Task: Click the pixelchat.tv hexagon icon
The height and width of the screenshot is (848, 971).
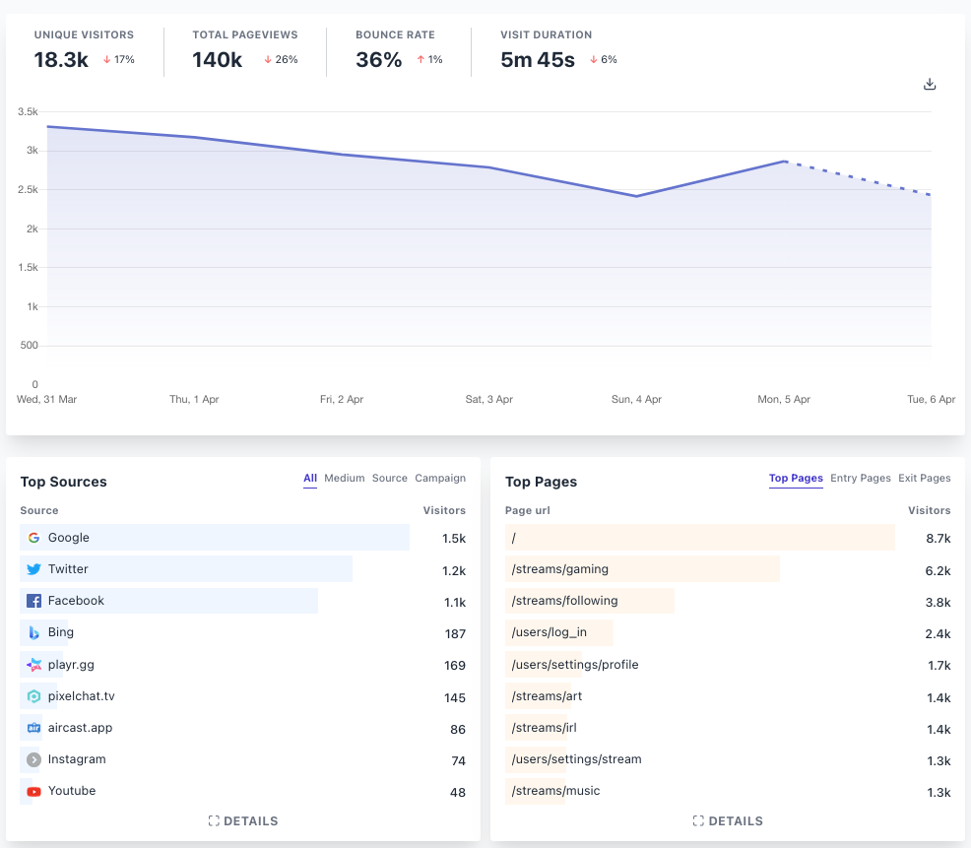Action: click(x=34, y=696)
